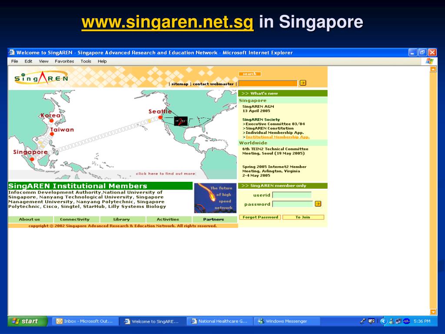Click the Forgot Password button
Viewport: 445px width, 334px height.
pos(260,217)
